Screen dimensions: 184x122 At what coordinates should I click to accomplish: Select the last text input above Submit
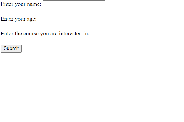tap(122, 34)
